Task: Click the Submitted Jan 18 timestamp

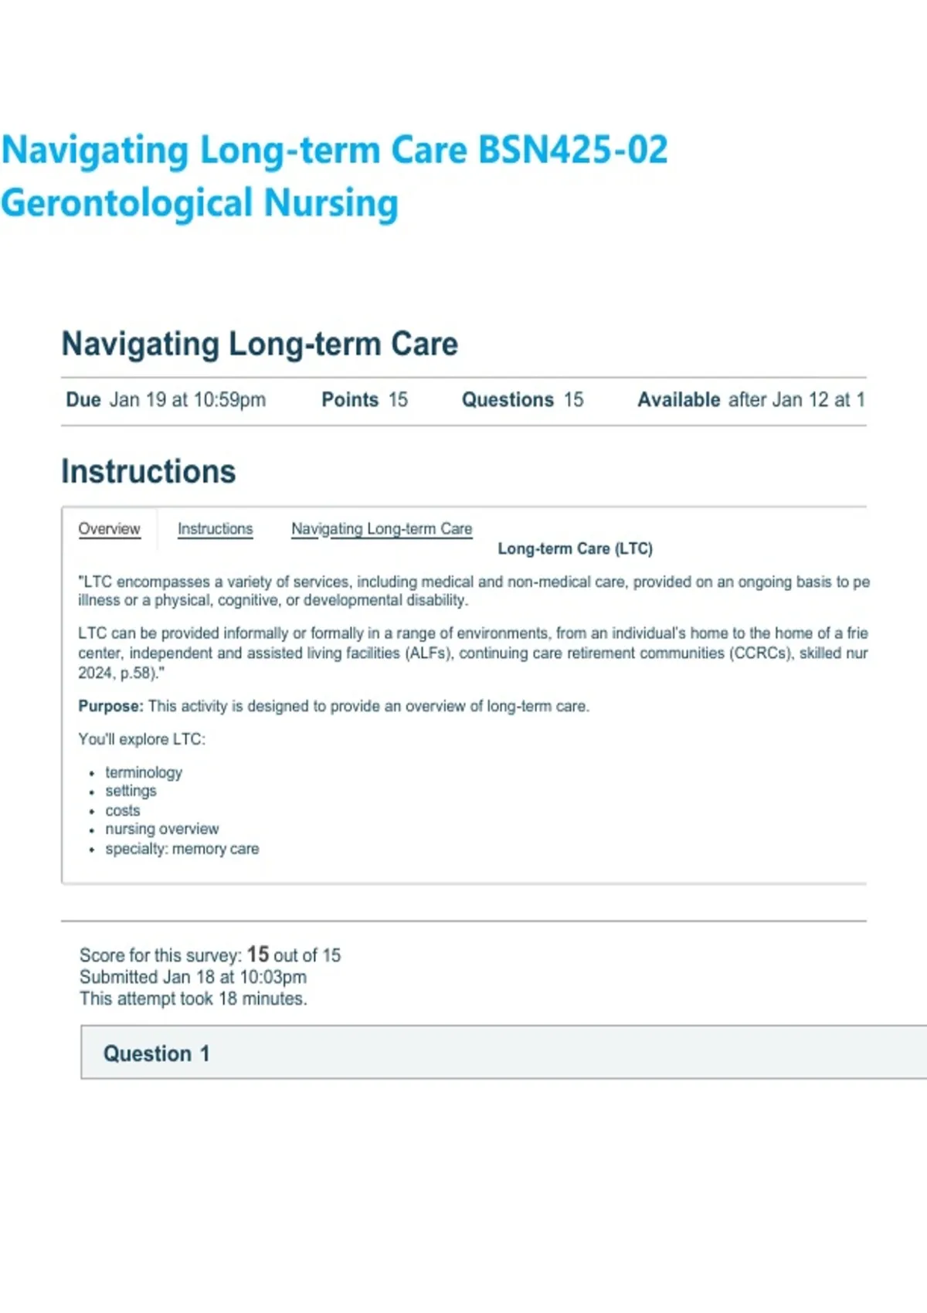Action: (193, 977)
